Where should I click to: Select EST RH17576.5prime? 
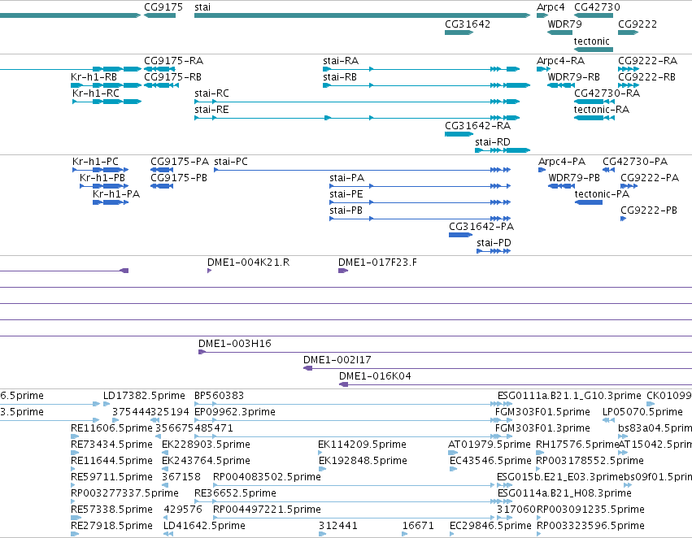[x=540, y=453]
